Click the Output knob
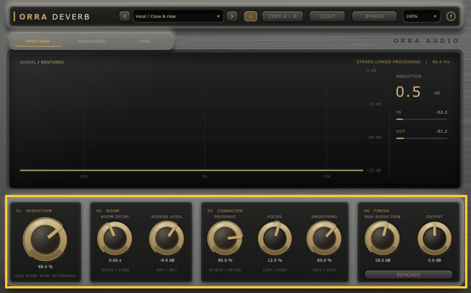471x293 pixels. 434,238
